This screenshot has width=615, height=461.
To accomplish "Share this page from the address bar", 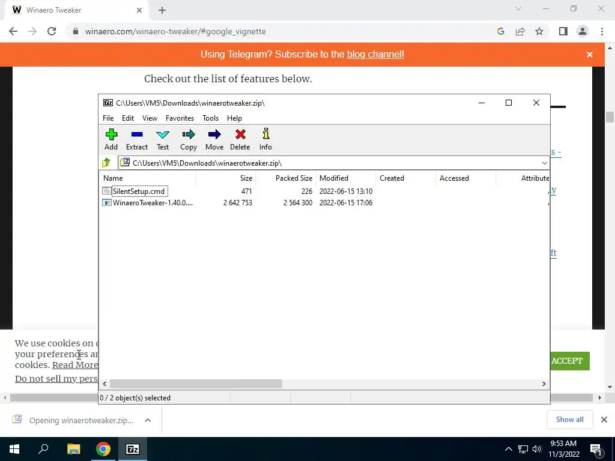I will point(520,31).
